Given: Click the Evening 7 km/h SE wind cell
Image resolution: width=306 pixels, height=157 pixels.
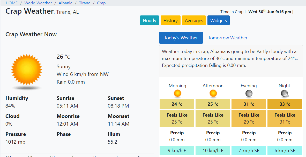Looking at the screenshot, I should pos(249,151).
